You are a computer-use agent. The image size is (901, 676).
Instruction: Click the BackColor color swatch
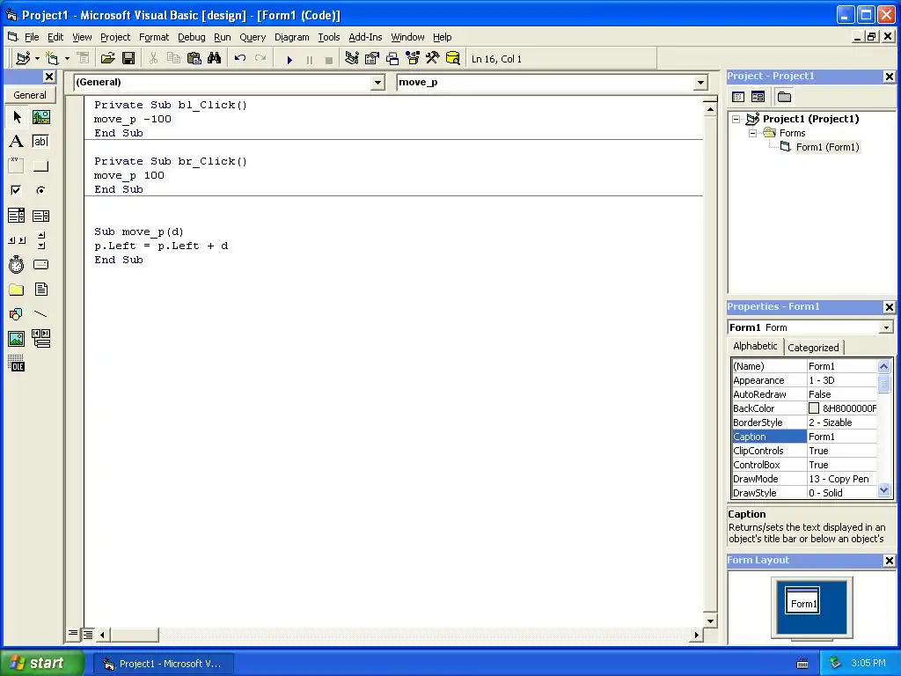point(814,408)
